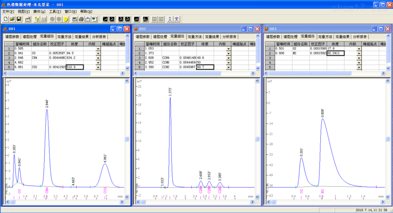Click row header 3 in window 002 table
Screen dimensions: 393x213
click(139, 58)
